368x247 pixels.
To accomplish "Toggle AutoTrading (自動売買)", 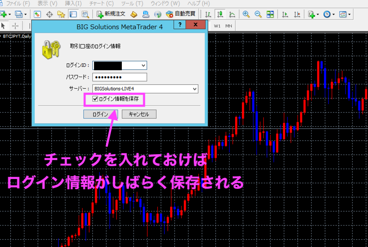I will (184, 14).
